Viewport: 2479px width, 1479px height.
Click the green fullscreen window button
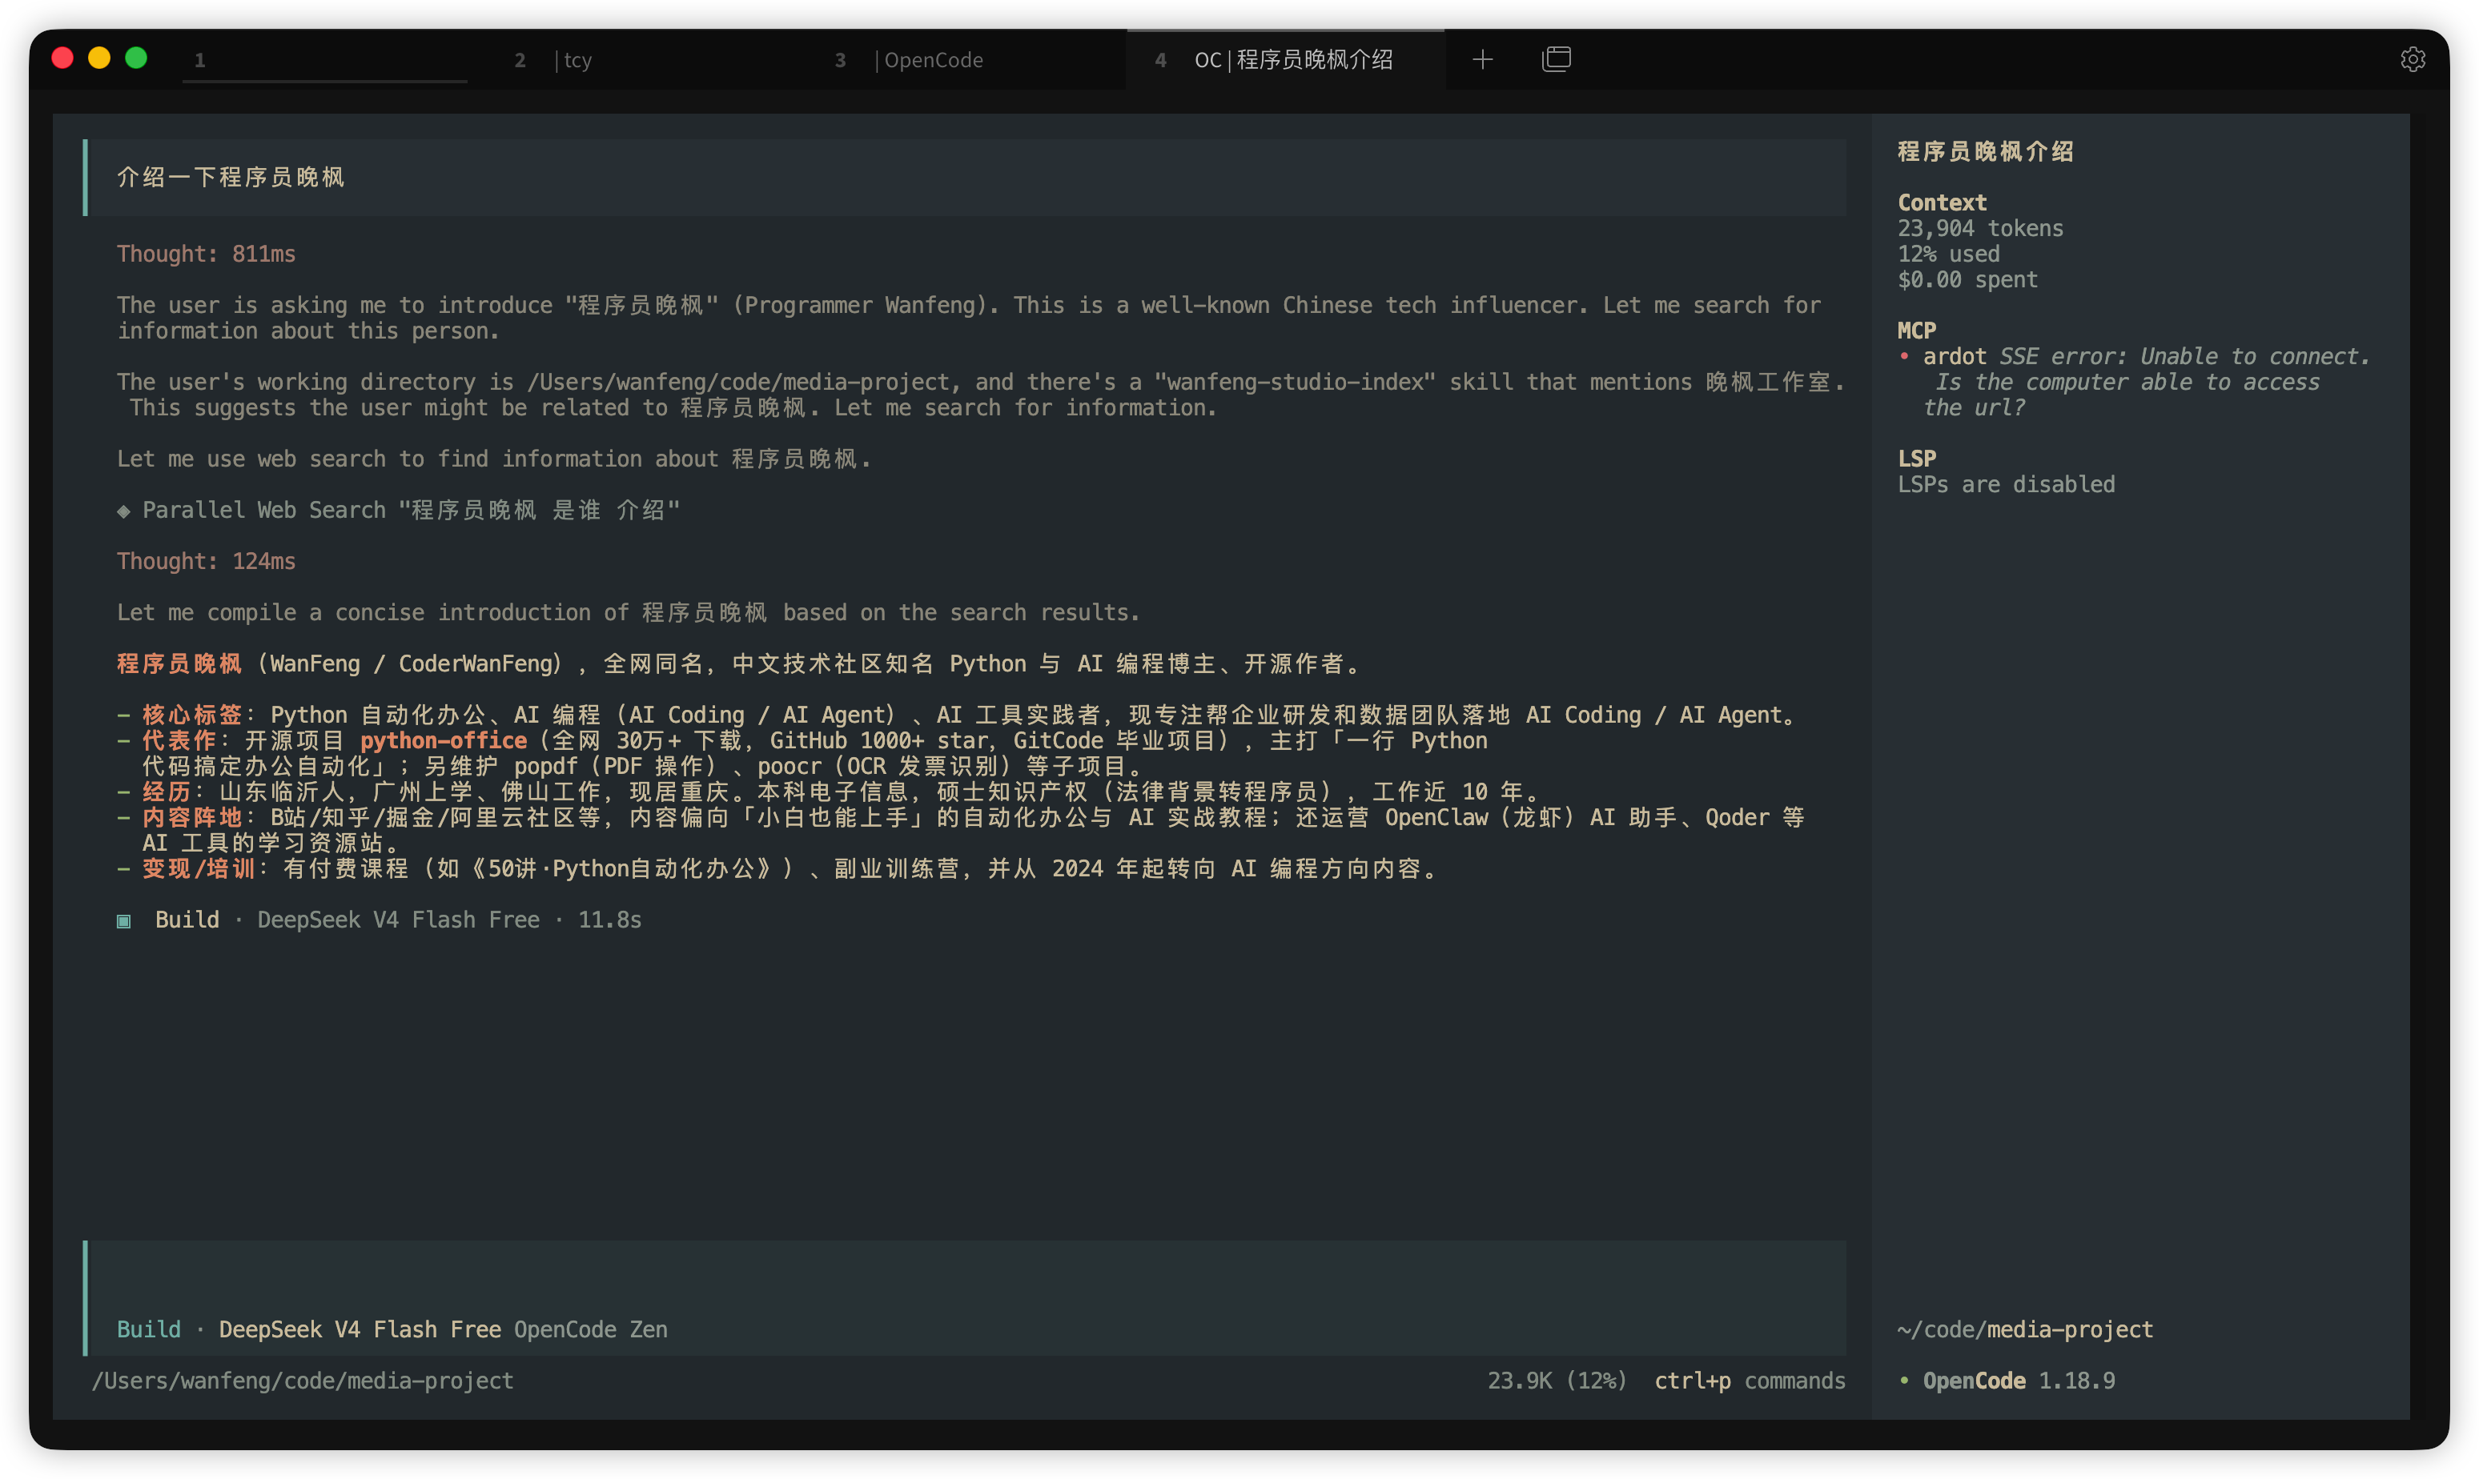coord(137,58)
